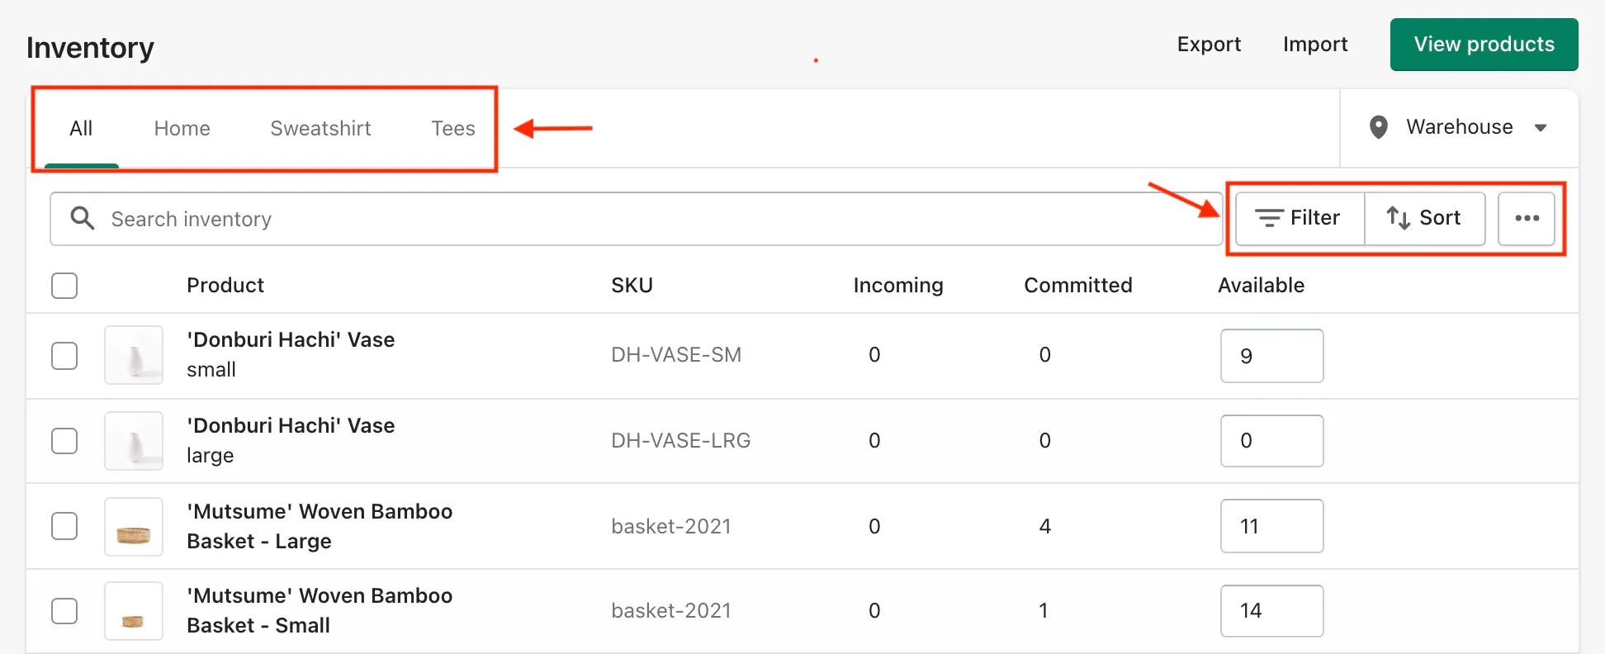Viewport: 1605px width, 654px height.
Task: Click the Warehouse location pin icon
Action: pos(1378,127)
